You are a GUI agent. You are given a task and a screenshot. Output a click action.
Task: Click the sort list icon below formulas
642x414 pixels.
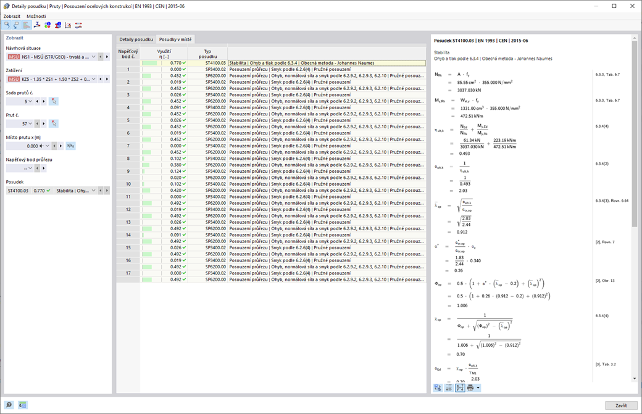pos(449,387)
